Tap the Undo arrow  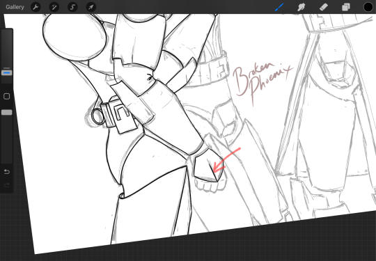tap(7, 172)
